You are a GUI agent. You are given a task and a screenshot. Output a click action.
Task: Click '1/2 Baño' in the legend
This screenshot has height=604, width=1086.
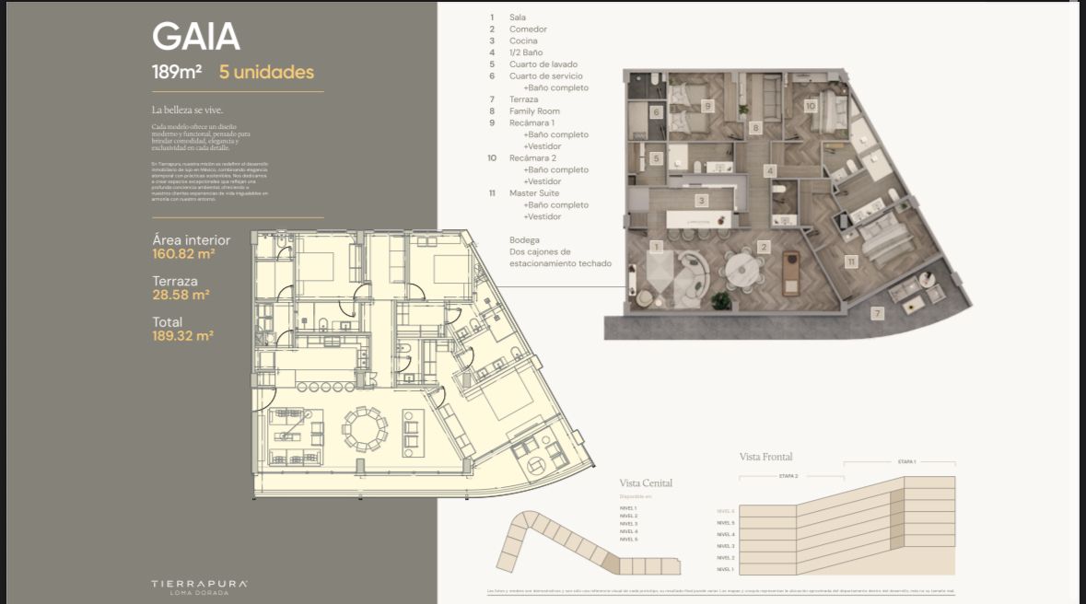coord(526,52)
